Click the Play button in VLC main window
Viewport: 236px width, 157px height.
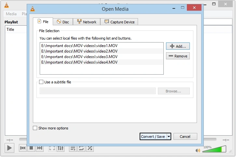(x=9, y=148)
